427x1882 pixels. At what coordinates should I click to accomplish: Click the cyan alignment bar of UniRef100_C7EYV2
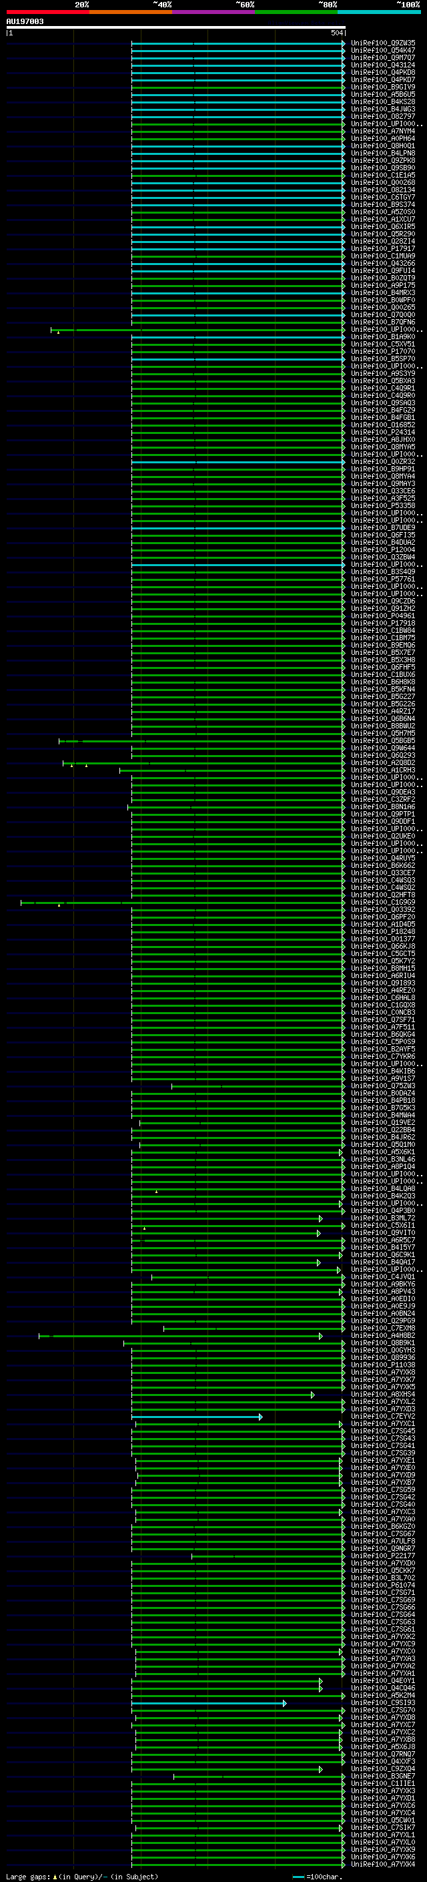(196, 1417)
